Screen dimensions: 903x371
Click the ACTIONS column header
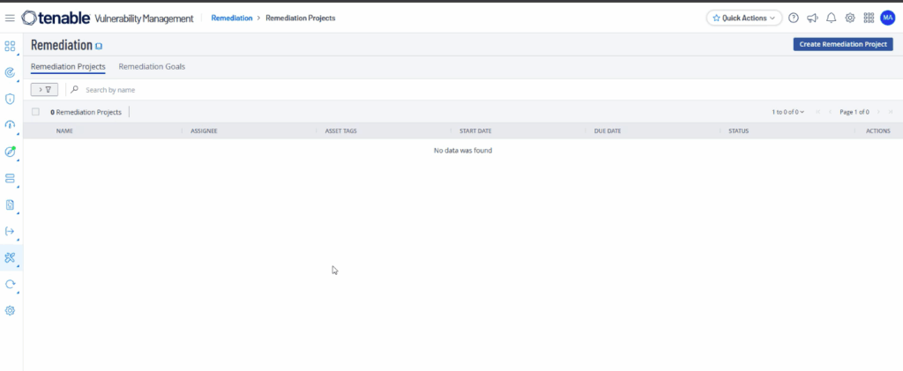tap(878, 131)
